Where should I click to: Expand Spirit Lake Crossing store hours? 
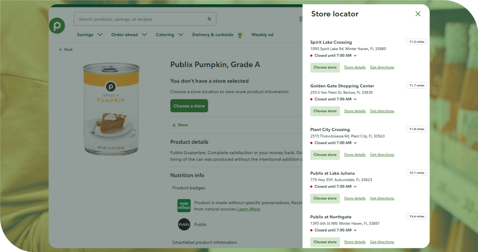click(355, 56)
